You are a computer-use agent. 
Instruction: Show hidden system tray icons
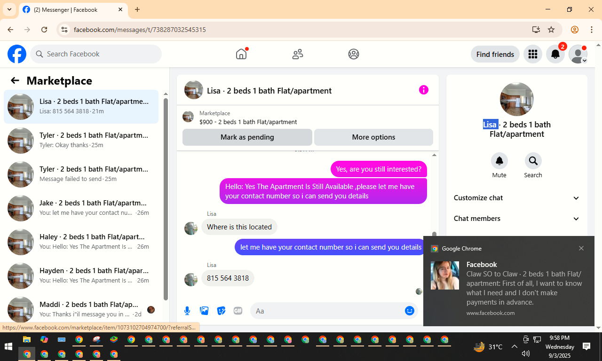(515, 347)
